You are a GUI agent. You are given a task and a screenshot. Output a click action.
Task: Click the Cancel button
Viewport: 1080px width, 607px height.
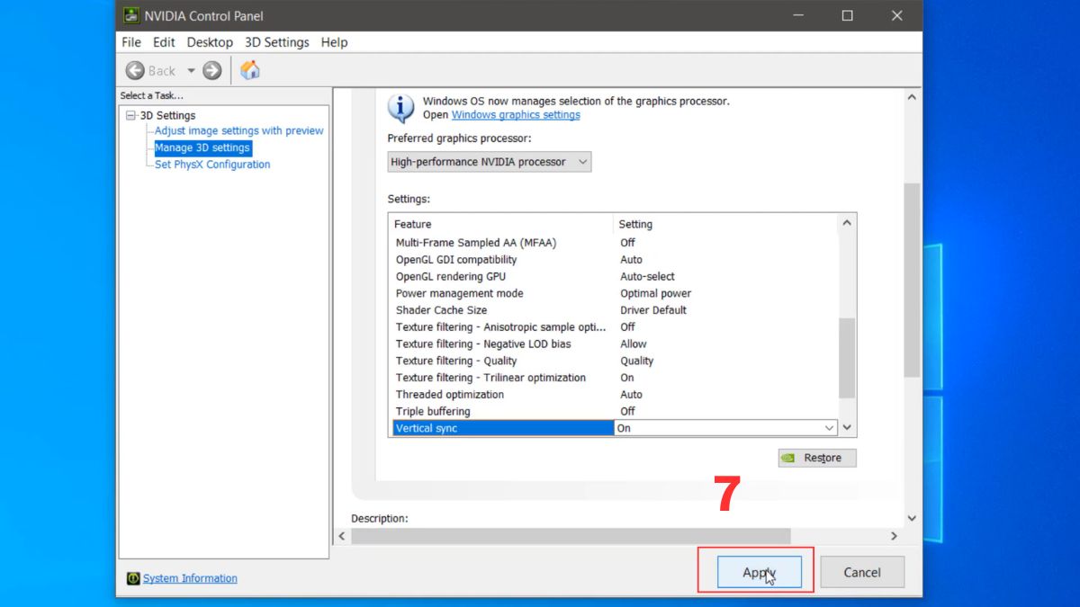861,572
